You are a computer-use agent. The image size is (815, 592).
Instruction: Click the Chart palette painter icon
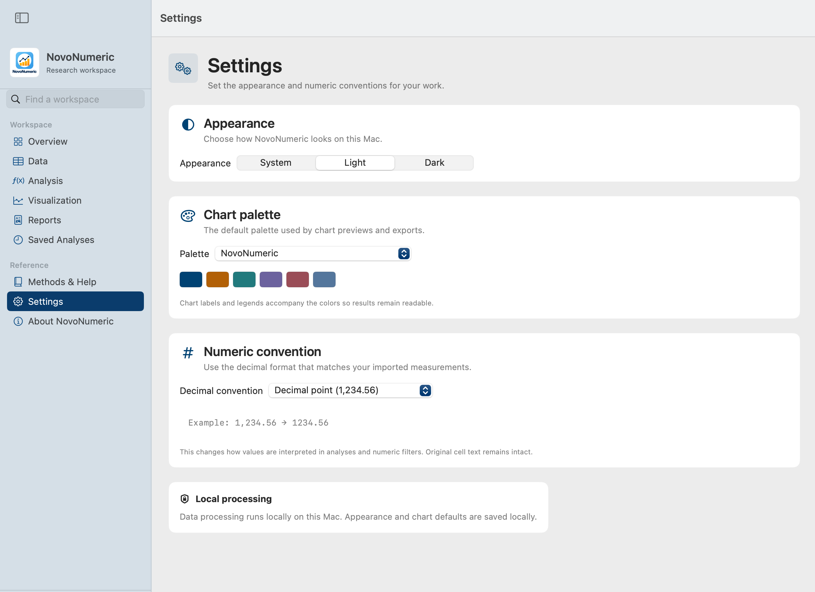click(x=188, y=216)
